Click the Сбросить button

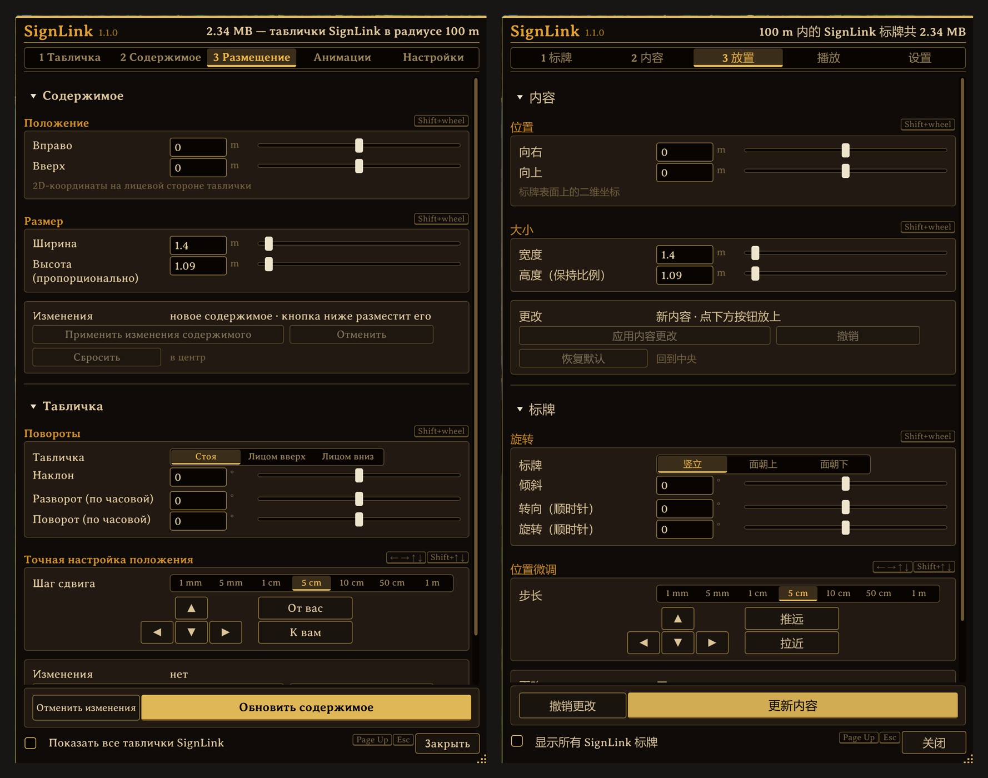click(x=97, y=357)
